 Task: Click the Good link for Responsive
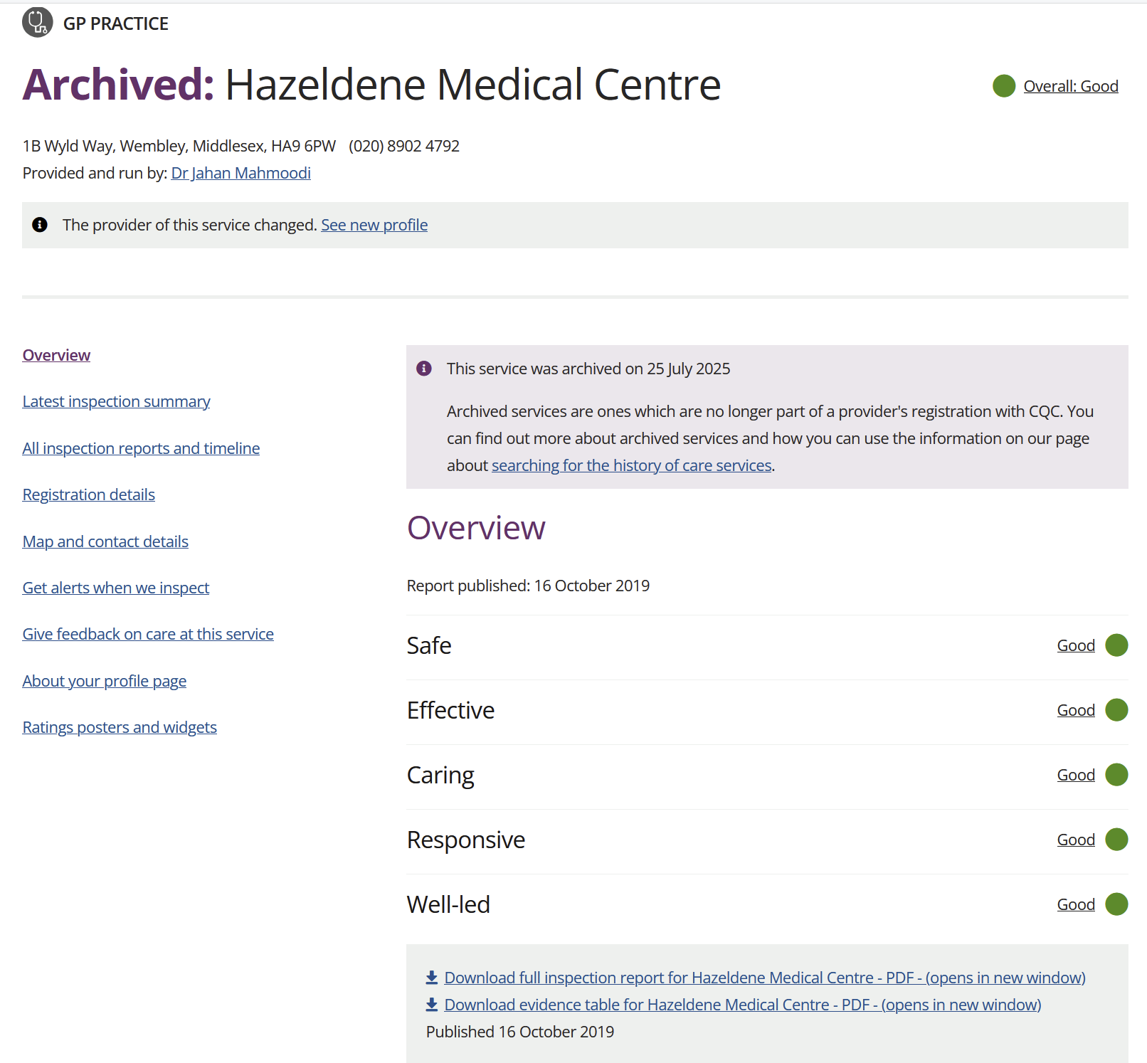tap(1076, 840)
